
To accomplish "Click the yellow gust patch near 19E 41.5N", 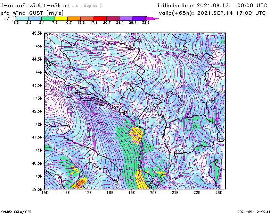I will click(x=137, y=135).
